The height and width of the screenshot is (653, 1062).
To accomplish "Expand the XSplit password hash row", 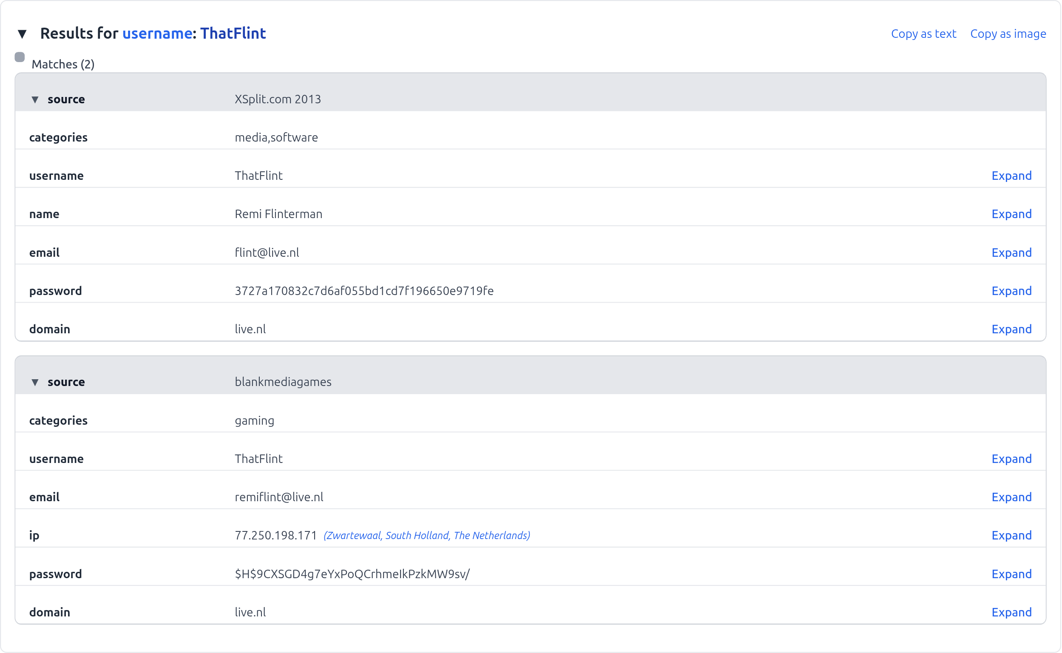I will click(1011, 291).
